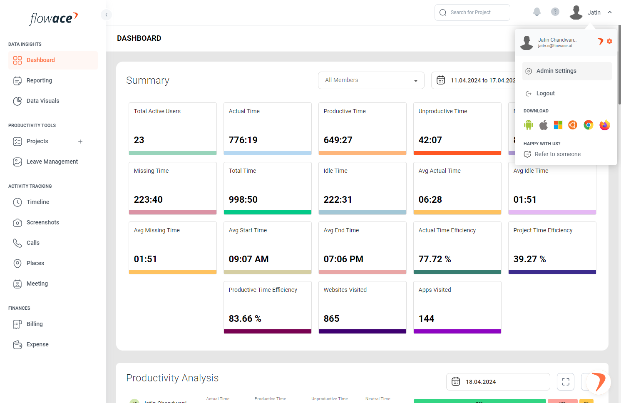Click the Expense wallet icon
Image resolution: width=621 pixels, height=403 pixels.
tap(17, 345)
